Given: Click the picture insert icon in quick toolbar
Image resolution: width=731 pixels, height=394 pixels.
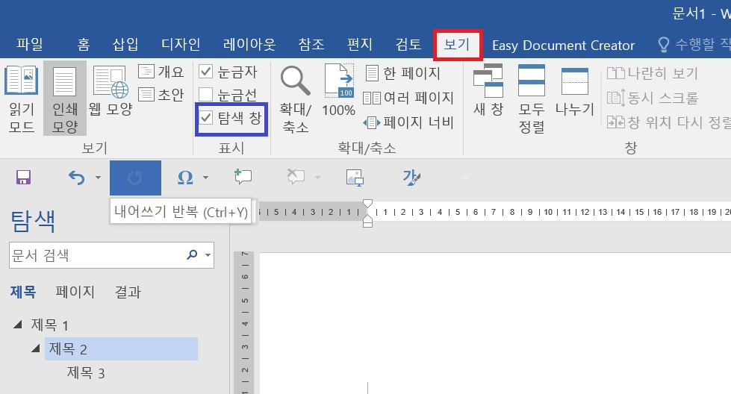Looking at the screenshot, I should pyautogui.click(x=355, y=178).
